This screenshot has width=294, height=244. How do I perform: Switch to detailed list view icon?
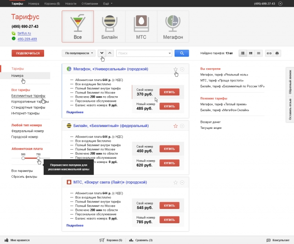[x=243, y=53]
